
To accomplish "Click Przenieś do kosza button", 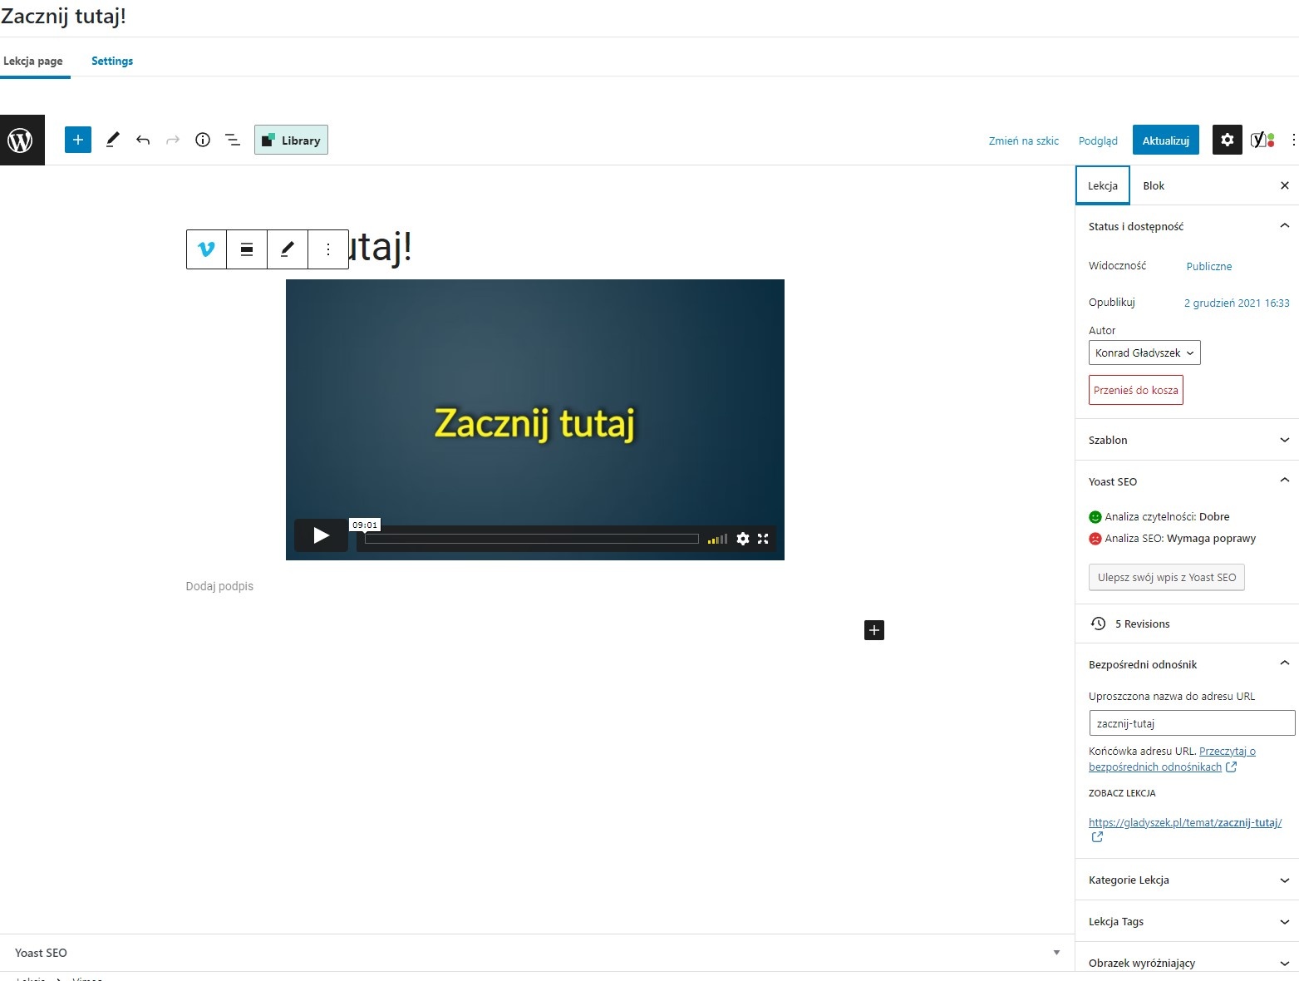I will (x=1135, y=390).
